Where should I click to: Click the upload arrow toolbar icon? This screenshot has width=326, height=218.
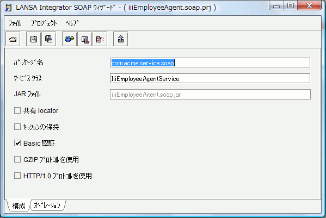click(121, 39)
